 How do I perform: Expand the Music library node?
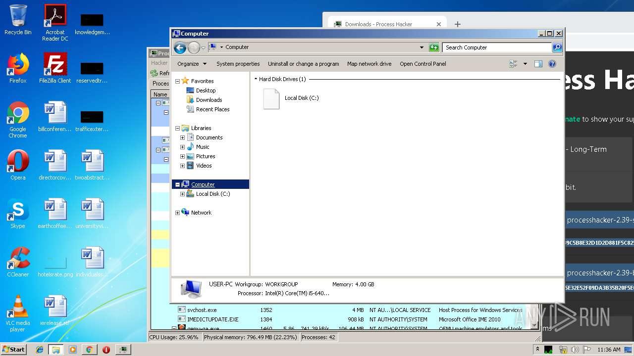tap(182, 147)
